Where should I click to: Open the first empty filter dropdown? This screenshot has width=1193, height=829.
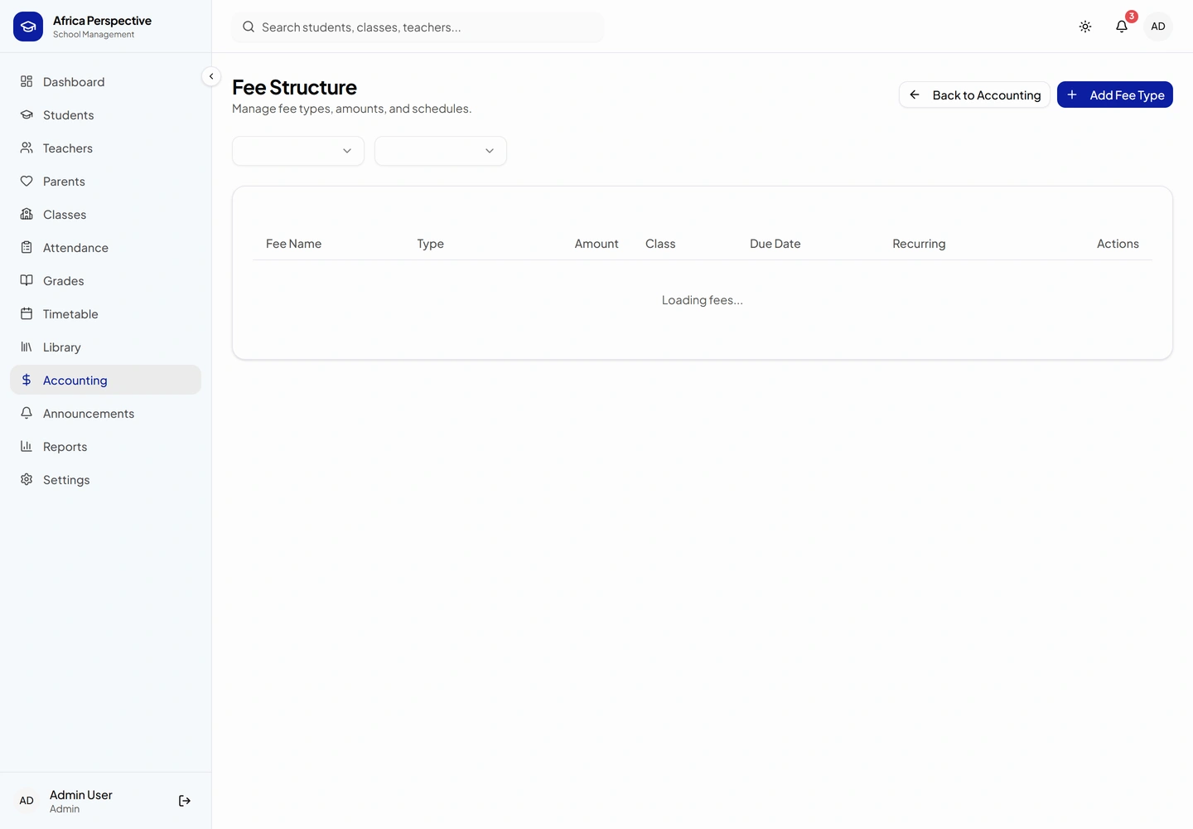[x=298, y=151]
